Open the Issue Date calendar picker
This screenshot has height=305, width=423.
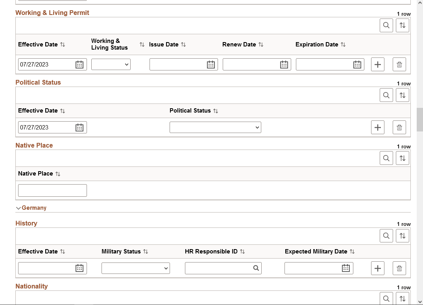tap(212, 64)
